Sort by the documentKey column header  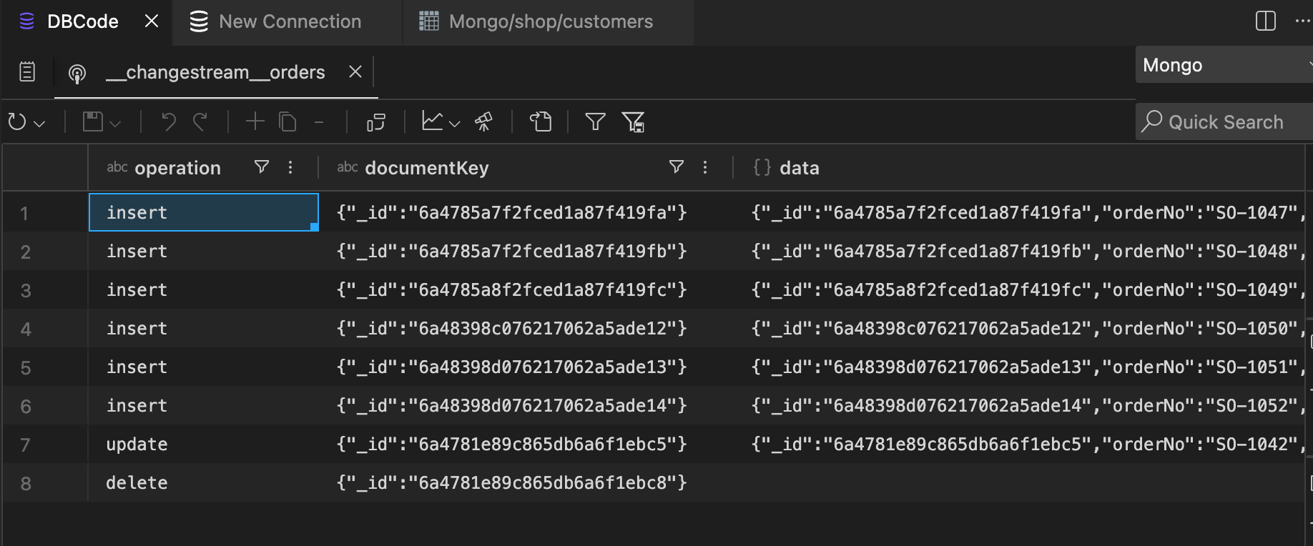(x=427, y=168)
